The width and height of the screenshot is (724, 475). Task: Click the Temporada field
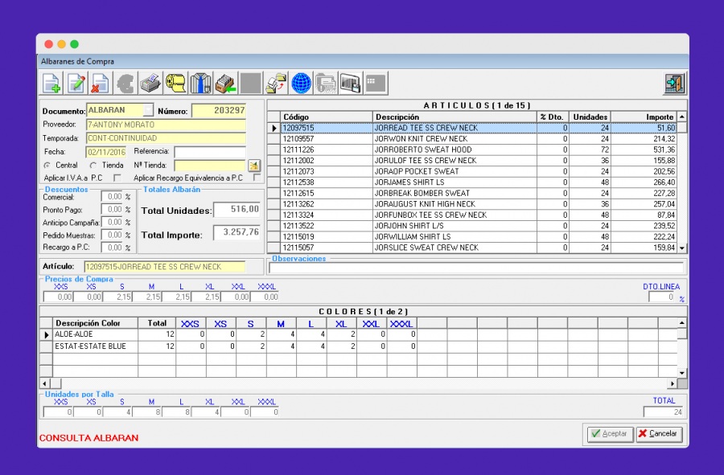(x=166, y=138)
